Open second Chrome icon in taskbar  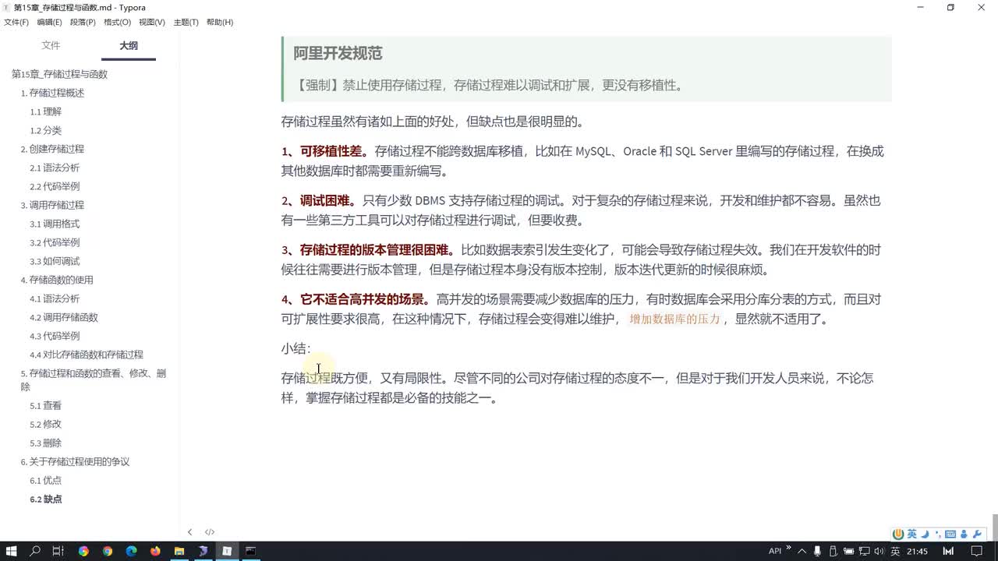point(108,551)
